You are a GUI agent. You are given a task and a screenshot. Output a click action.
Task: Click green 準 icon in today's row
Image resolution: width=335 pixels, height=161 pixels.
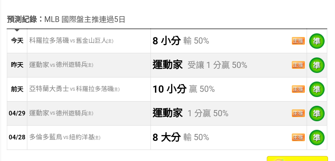[317, 41]
